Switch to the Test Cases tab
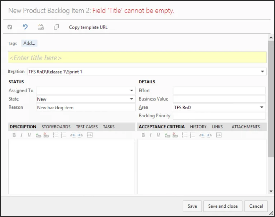The image size is (275, 217). (87, 127)
